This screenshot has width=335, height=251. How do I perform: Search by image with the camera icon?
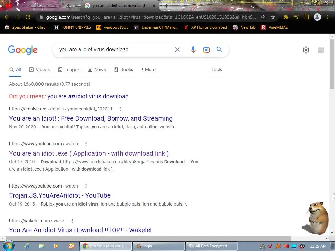pos(206,50)
